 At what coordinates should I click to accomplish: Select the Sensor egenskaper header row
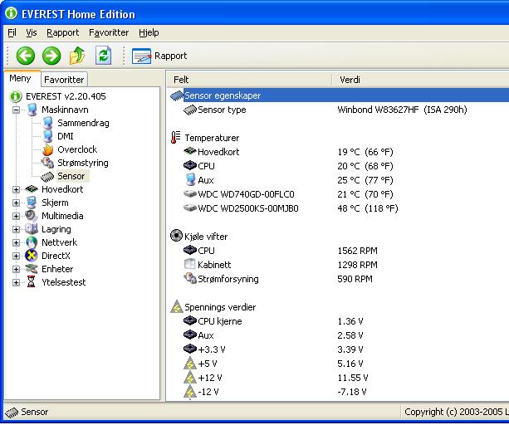[x=340, y=95]
